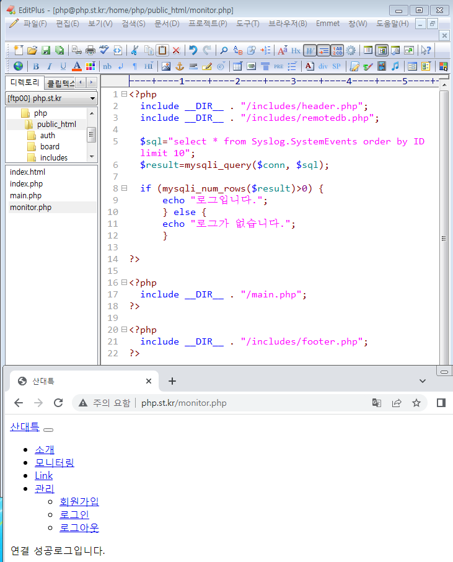
Task: Select the includes folder in the tree
Action: (54, 158)
